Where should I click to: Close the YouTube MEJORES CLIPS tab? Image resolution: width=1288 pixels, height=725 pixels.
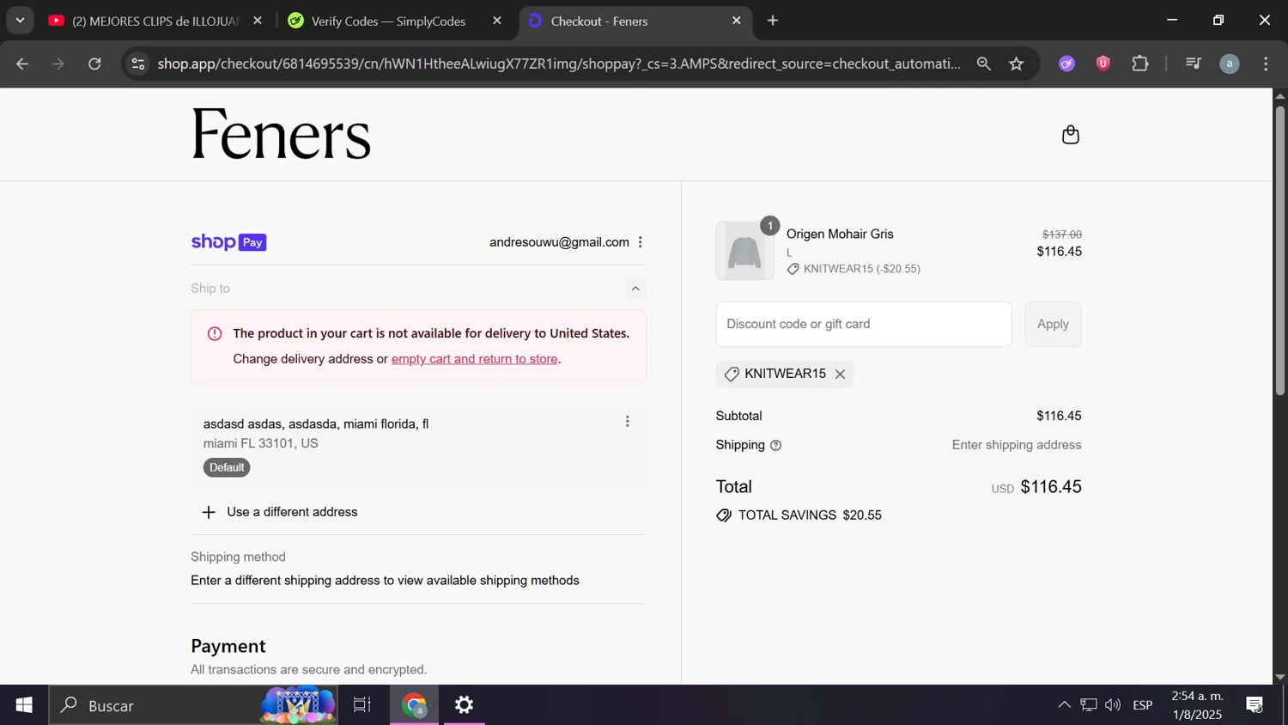coord(258,21)
